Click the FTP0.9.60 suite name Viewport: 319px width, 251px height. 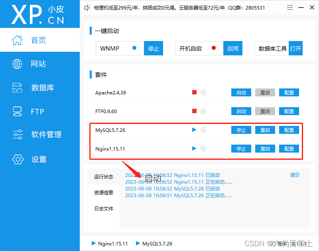[x=106, y=112]
